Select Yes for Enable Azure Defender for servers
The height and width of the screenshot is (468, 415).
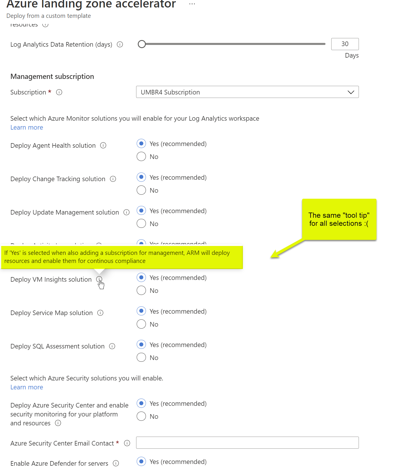pos(141,461)
